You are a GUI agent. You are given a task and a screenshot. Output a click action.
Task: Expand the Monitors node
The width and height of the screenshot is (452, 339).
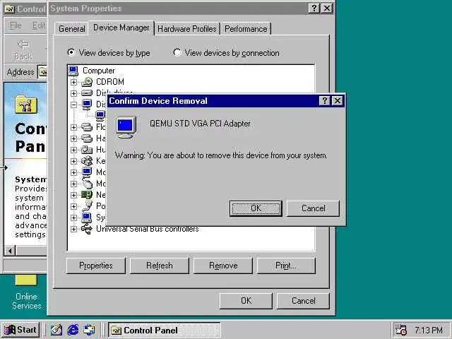73,172
